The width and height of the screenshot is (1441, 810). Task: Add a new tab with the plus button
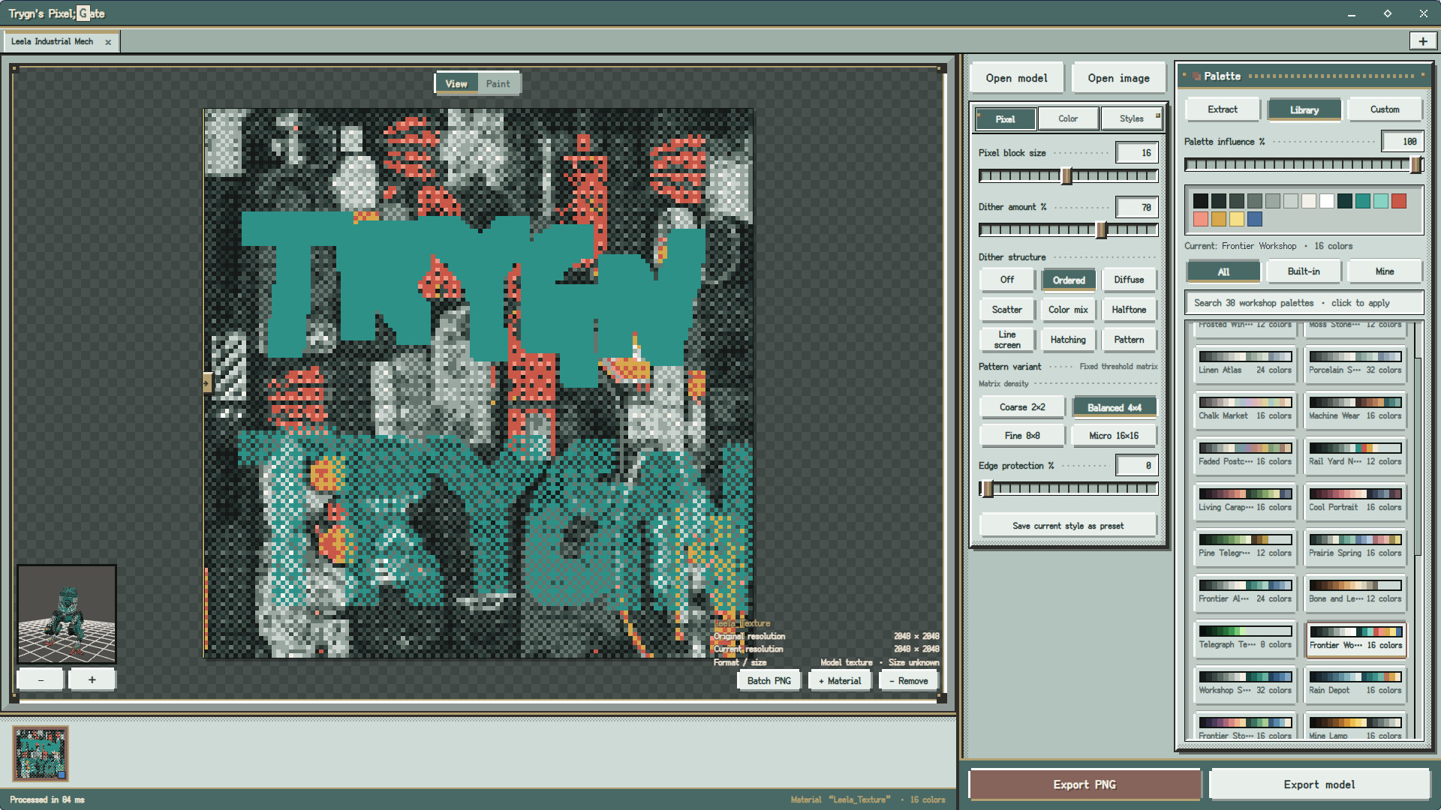point(1422,41)
